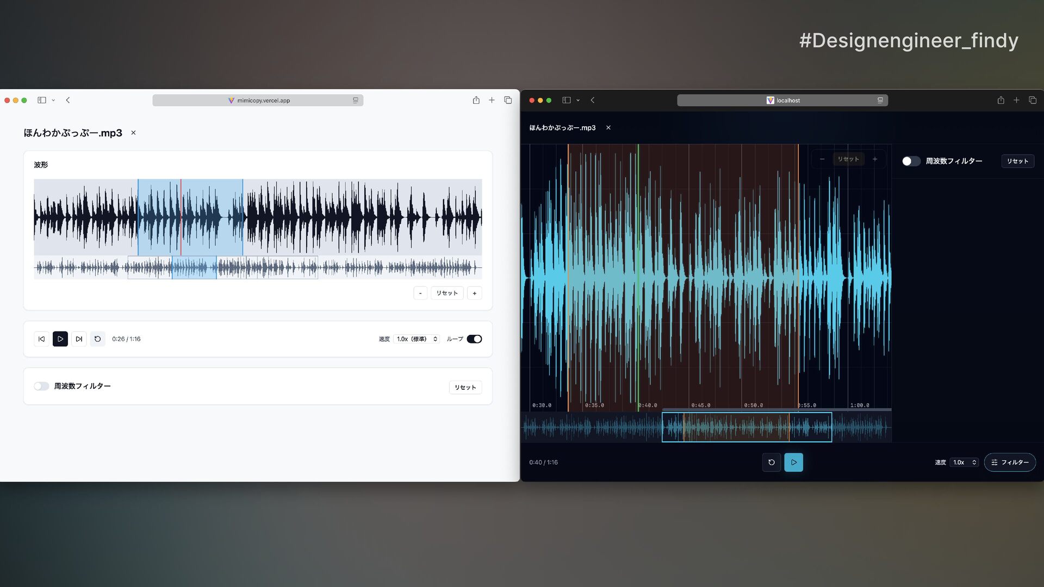This screenshot has height=587, width=1044.
Task: Click skip-to-end button in light player
Action: (79, 339)
